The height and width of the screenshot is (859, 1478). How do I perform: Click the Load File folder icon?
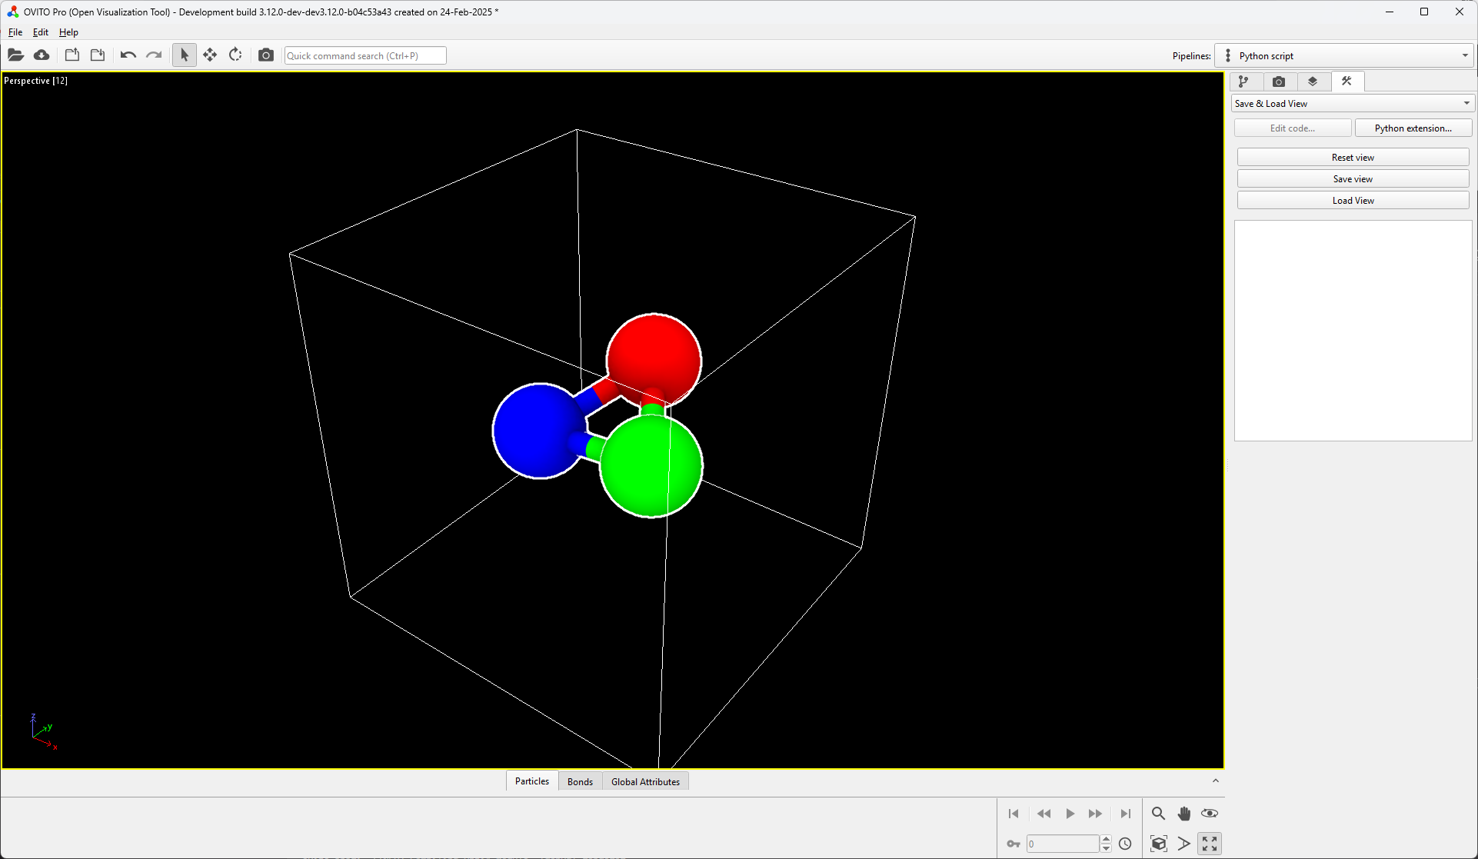coord(15,55)
